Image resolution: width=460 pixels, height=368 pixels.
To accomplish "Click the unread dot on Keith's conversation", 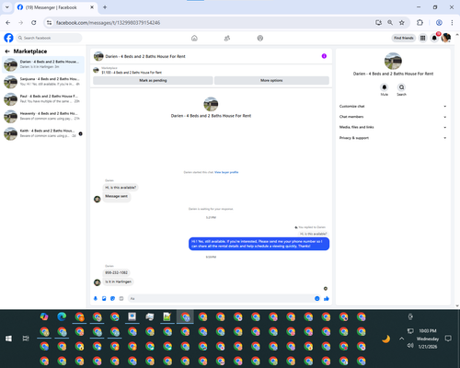I will pos(80,133).
